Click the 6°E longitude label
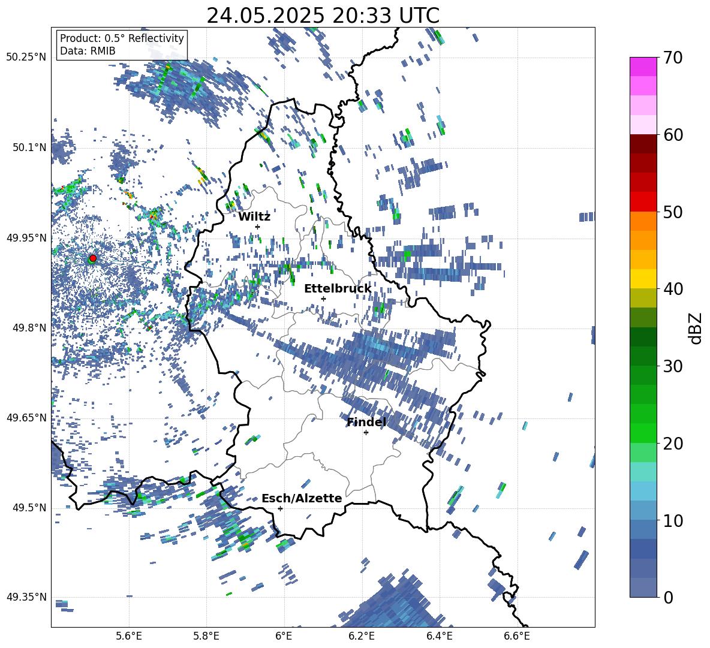Image resolution: width=710 pixels, height=648 pixels. [284, 636]
